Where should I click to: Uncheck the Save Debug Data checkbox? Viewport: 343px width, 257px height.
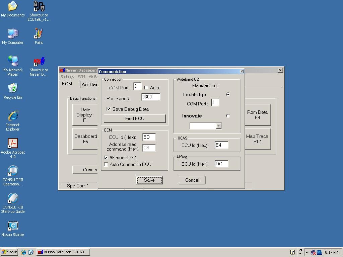(x=109, y=109)
